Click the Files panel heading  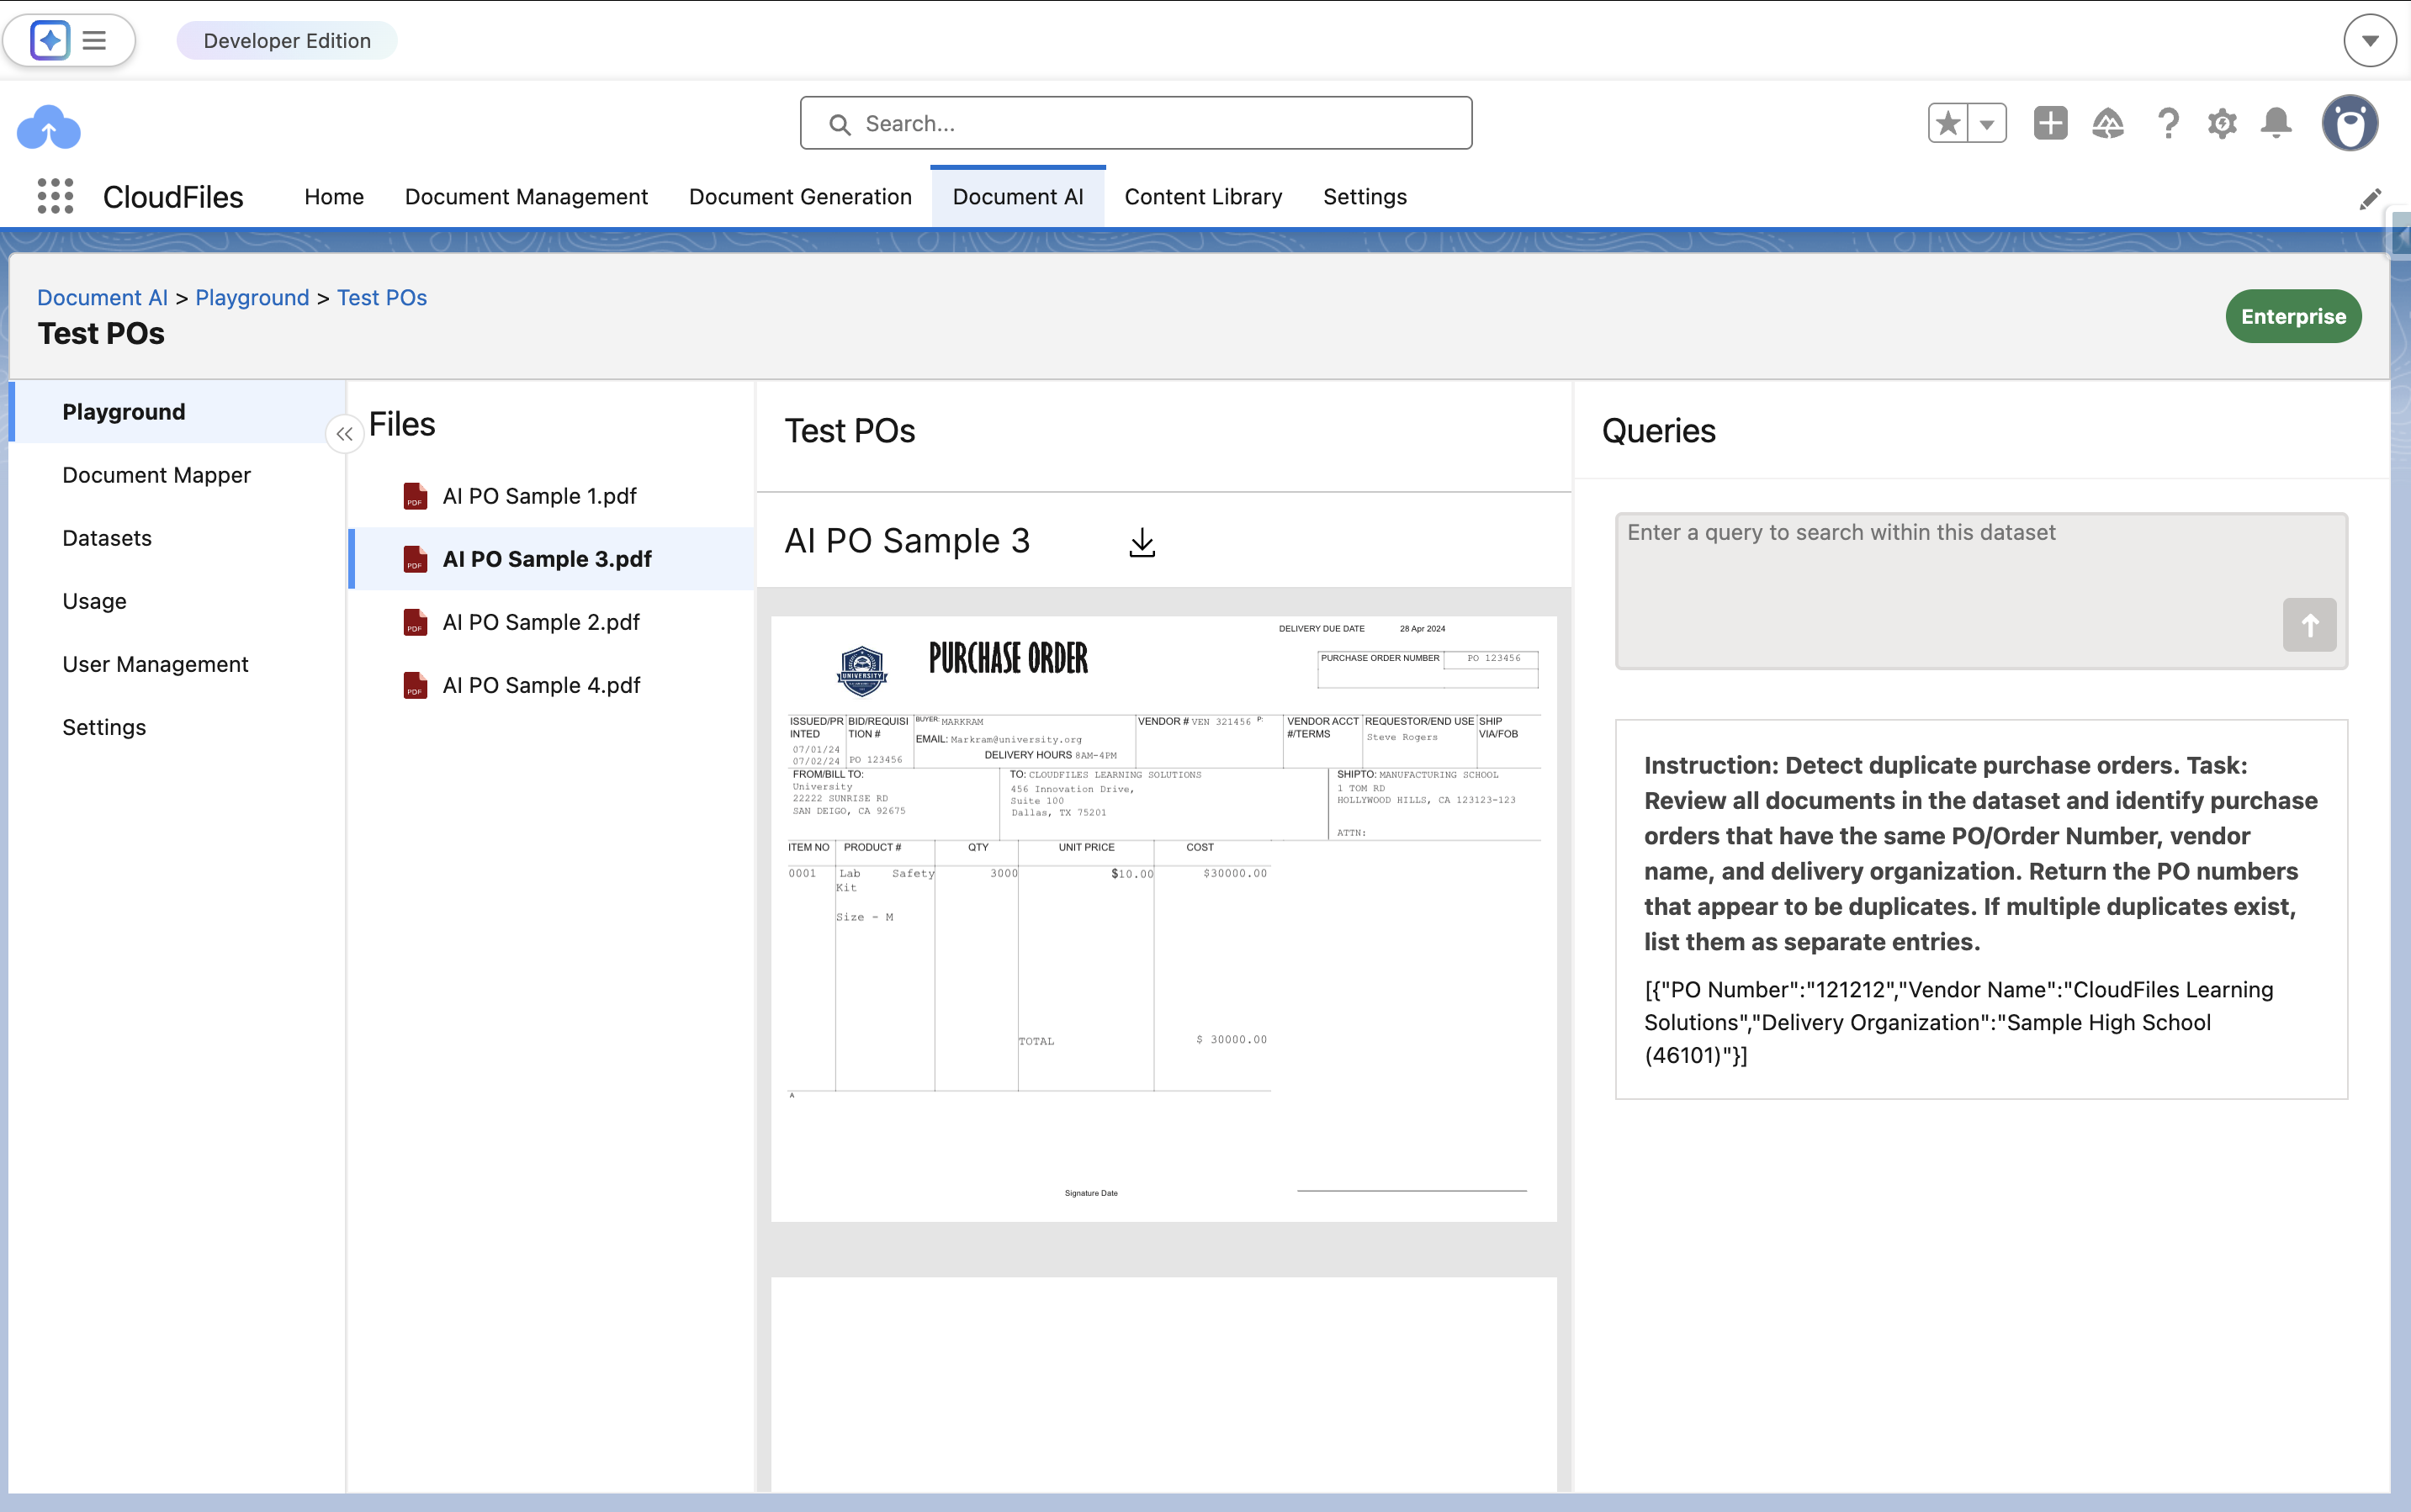[x=402, y=424]
